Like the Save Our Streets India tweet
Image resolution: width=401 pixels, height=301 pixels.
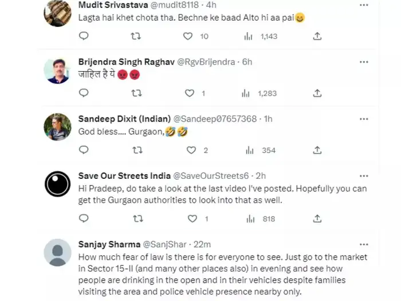pos(192,218)
